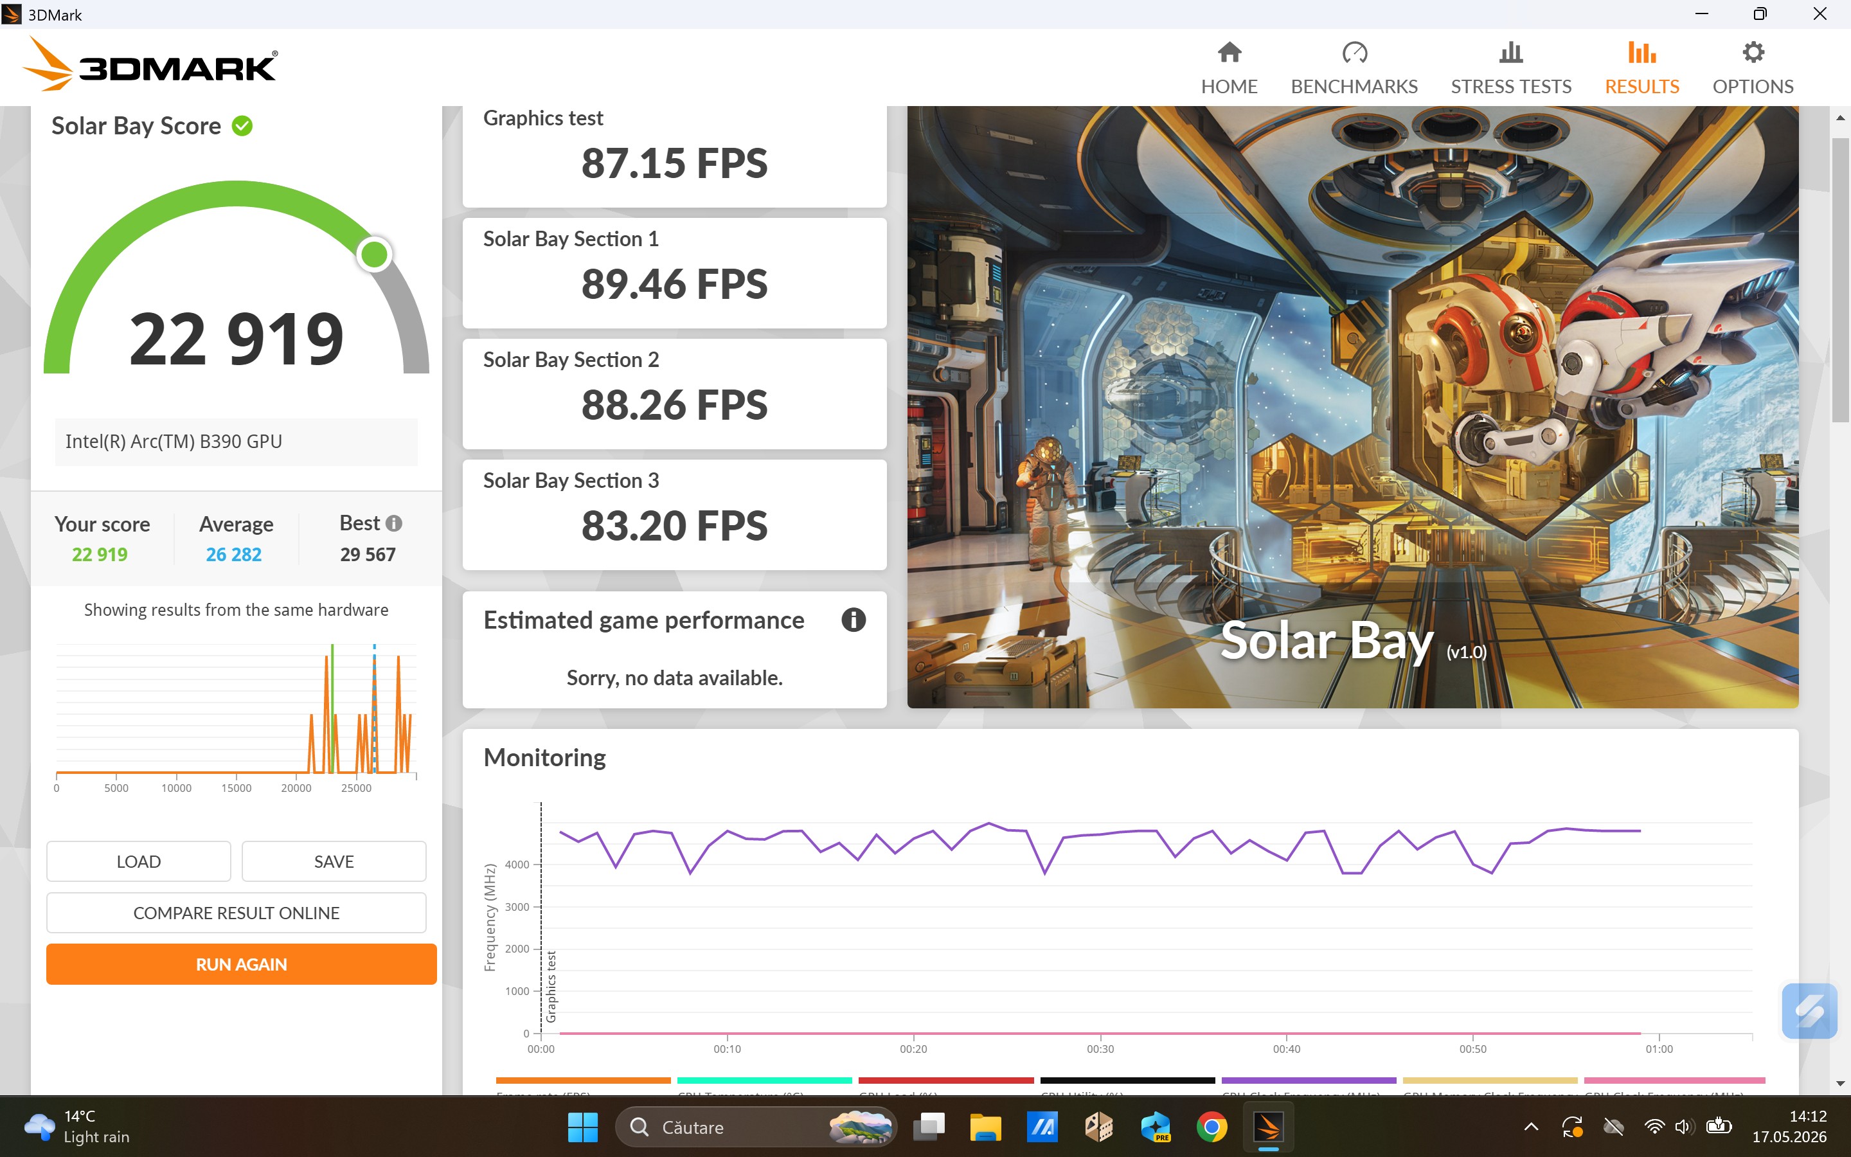1851x1157 pixels.
Task: Open the Estimated game performance info icon
Action: 854,620
